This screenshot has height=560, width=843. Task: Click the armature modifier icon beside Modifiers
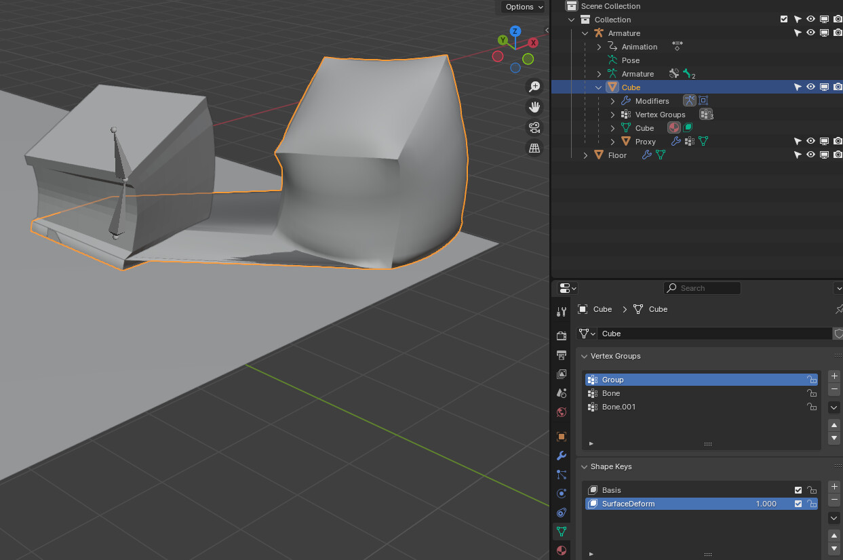689,100
